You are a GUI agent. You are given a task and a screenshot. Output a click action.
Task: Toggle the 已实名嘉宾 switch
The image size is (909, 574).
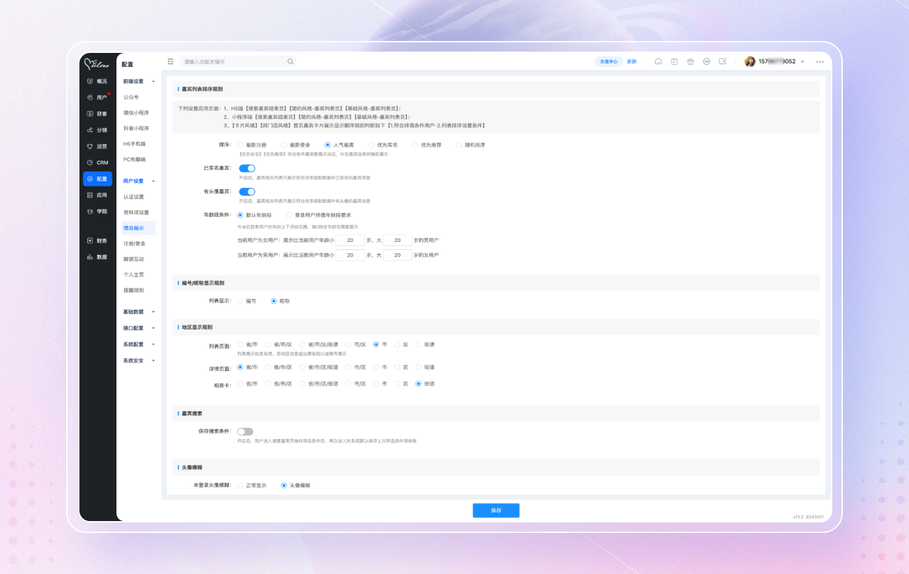[x=247, y=169]
